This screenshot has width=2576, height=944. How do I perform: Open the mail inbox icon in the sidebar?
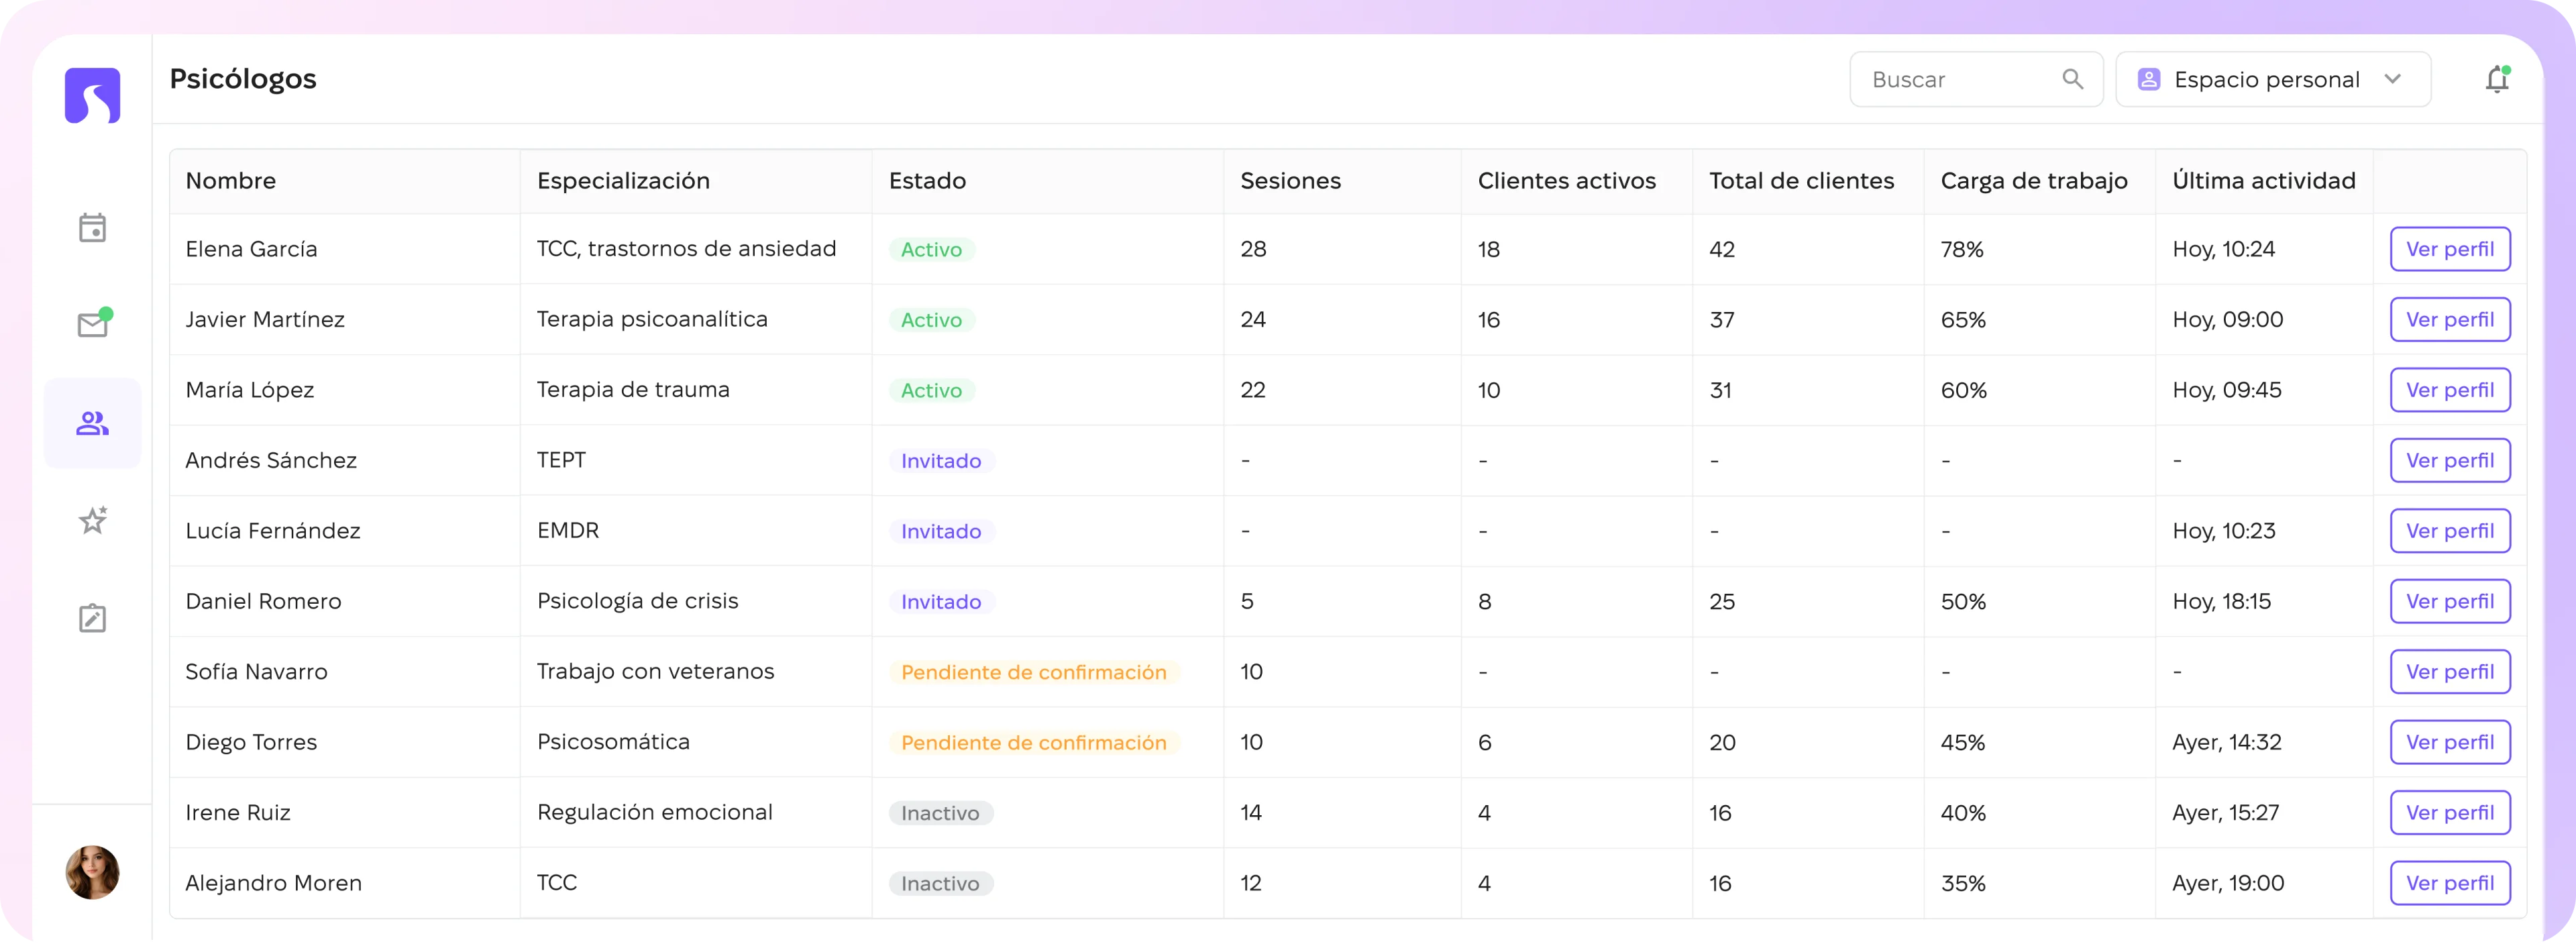click(x=93, y=324)
